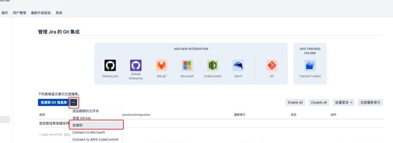Image resolution: width=393 pixels, height=143 pixels.
Task: Open the Tracked Folders icon
Action: point(310,65)
